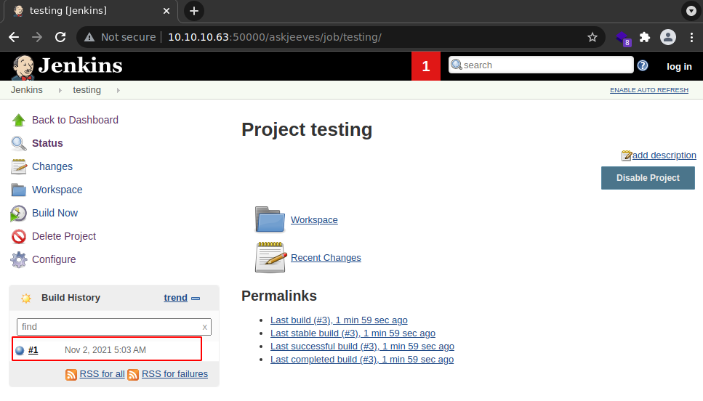Open the Last stable build (#3) permalink
703x401 pixels.
353,333
